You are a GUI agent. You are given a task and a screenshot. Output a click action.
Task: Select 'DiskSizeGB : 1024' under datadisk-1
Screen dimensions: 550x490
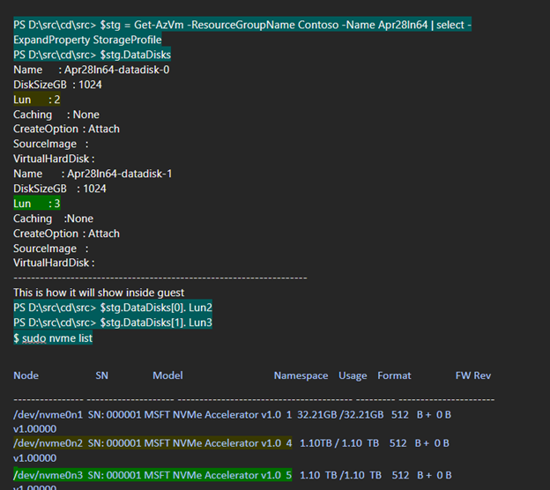pyautogui.click(x=60, y=189)
